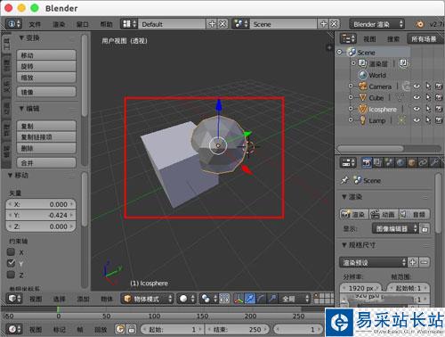Toggle the timeline lock range icon

tap(132, 329)
